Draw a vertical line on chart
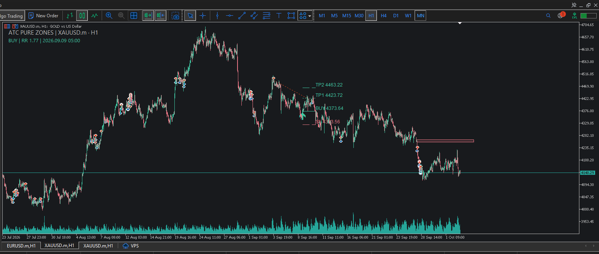Viewport: 599px width, 254px height. [218, 16]
